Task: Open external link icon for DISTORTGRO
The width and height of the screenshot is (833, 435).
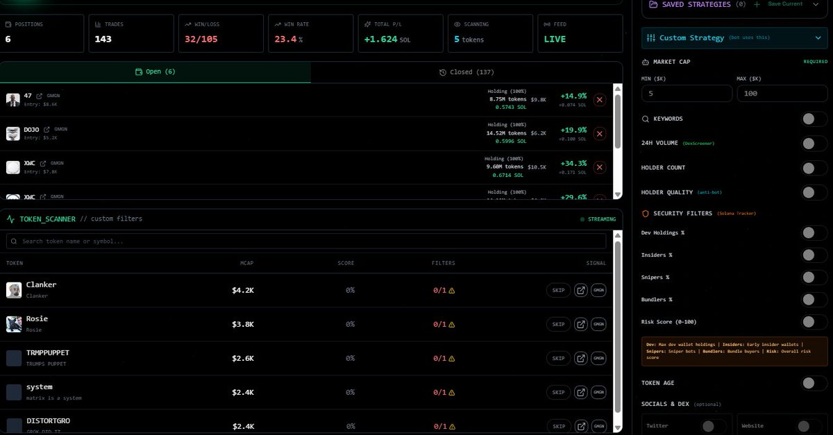Action: point(581,426)
